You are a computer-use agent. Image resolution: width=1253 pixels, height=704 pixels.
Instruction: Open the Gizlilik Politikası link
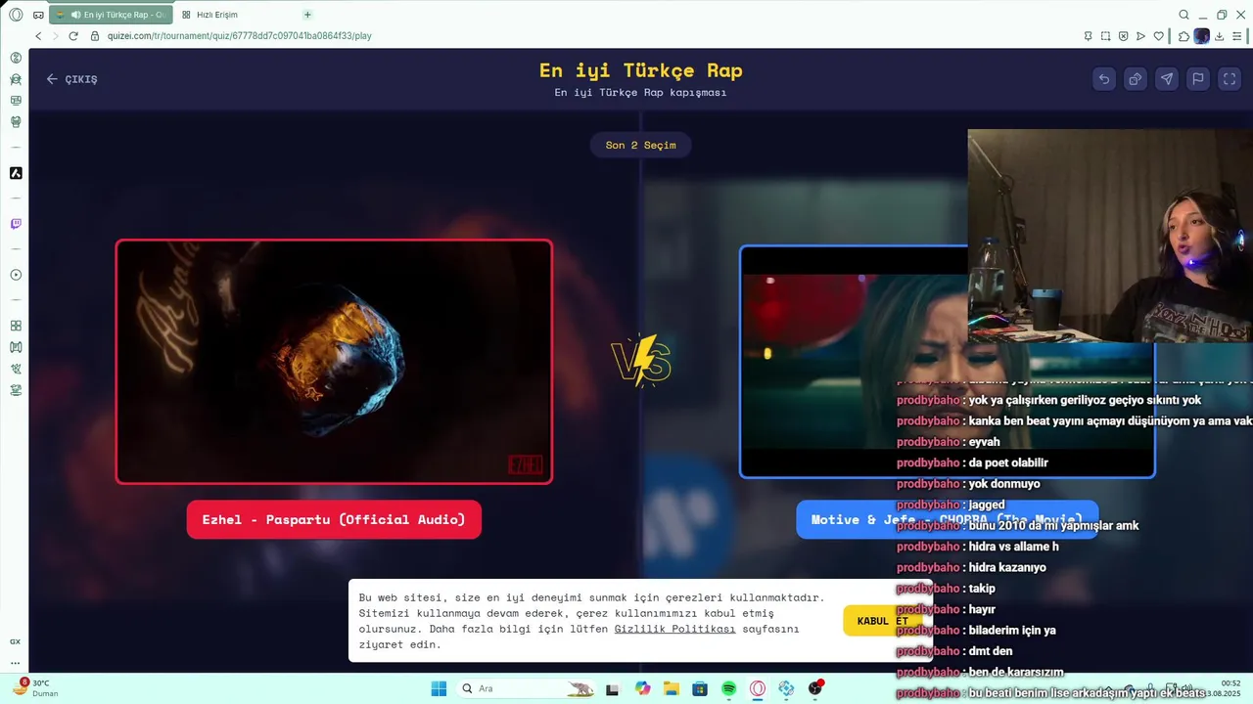point(674,629)
